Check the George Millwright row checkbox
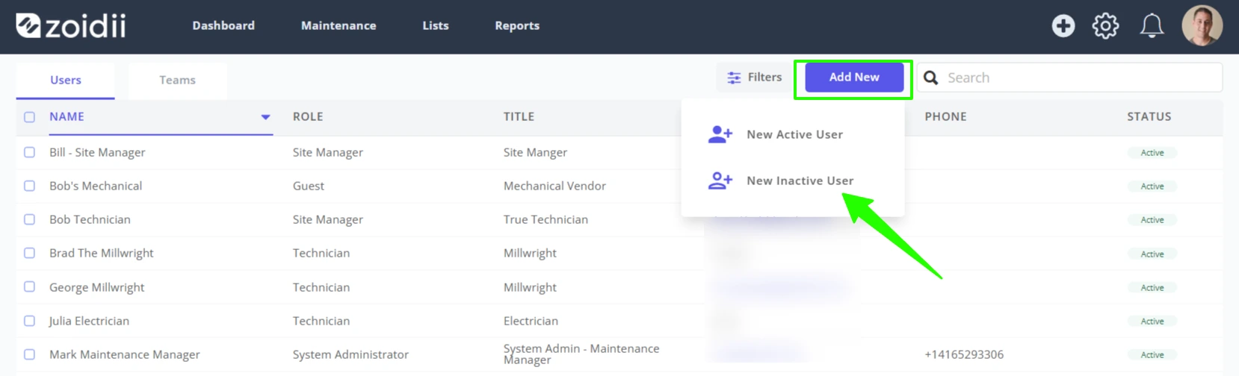This screenshot has width=1239, height=376. click(x=29, y=286)
